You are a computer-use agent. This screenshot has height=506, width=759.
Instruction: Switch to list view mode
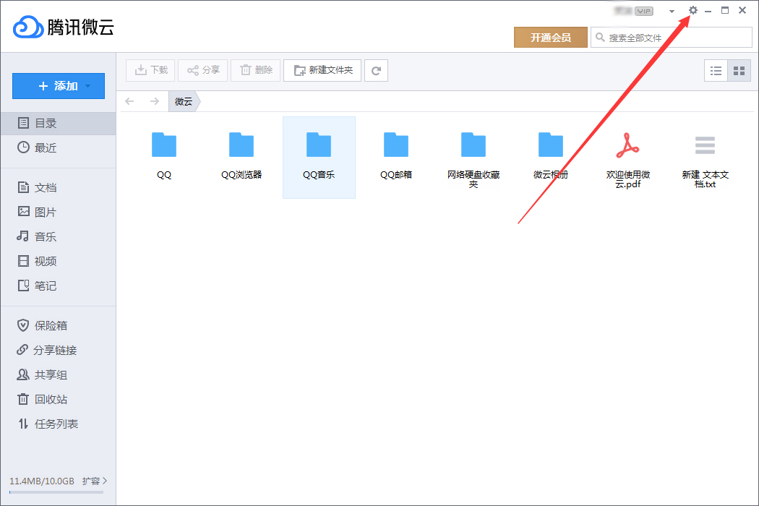coord(716,70)
